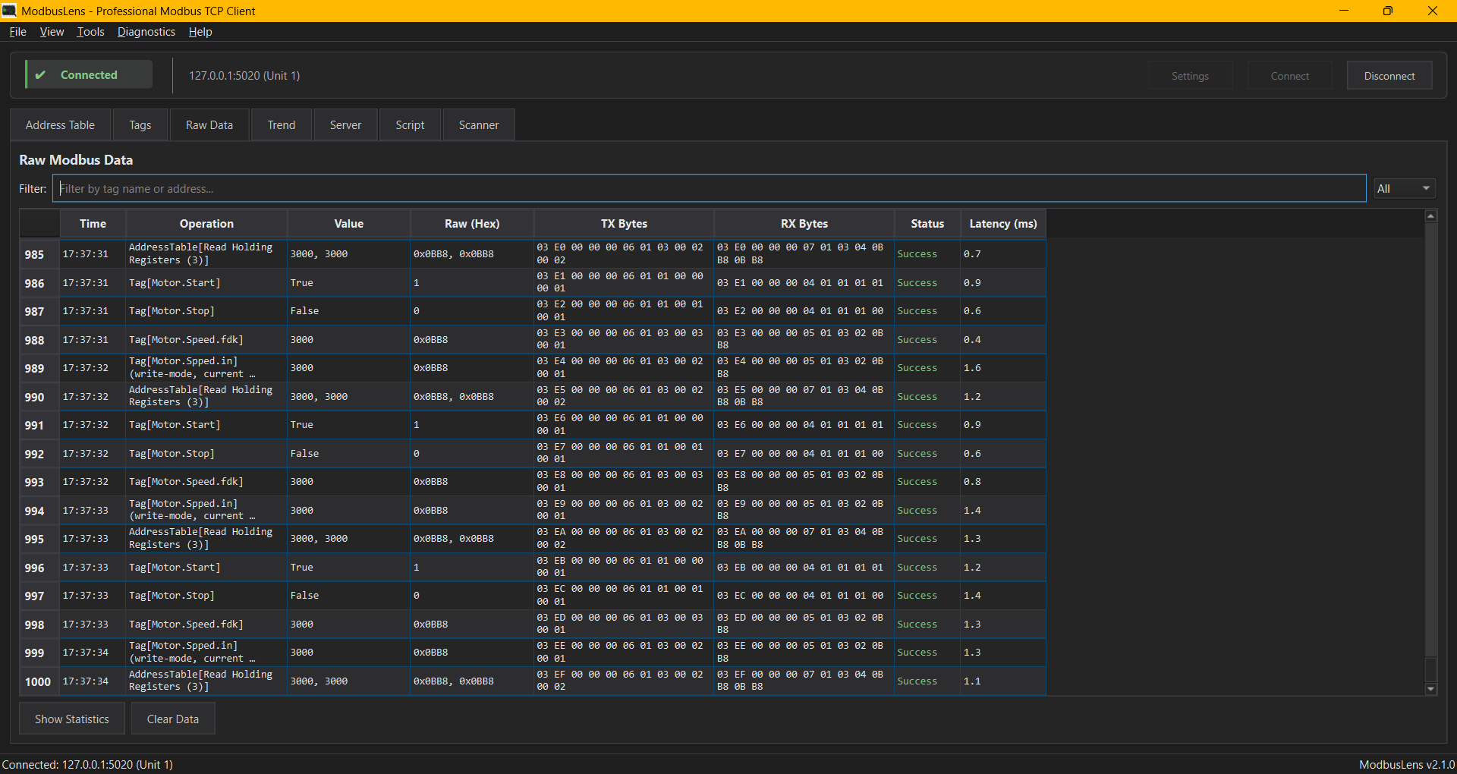Click connection address 127.0.0.1:5020 (Unit 1)
The height and width of the screenshot is (774, 1457).
point(244,76)
